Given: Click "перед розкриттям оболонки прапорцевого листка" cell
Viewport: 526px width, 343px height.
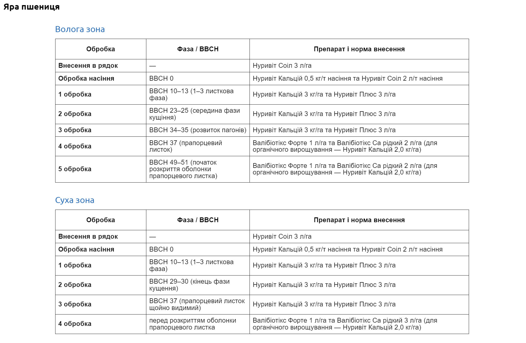Looking at the screenshot, I should pyautogui.click(x=198, y=324).
